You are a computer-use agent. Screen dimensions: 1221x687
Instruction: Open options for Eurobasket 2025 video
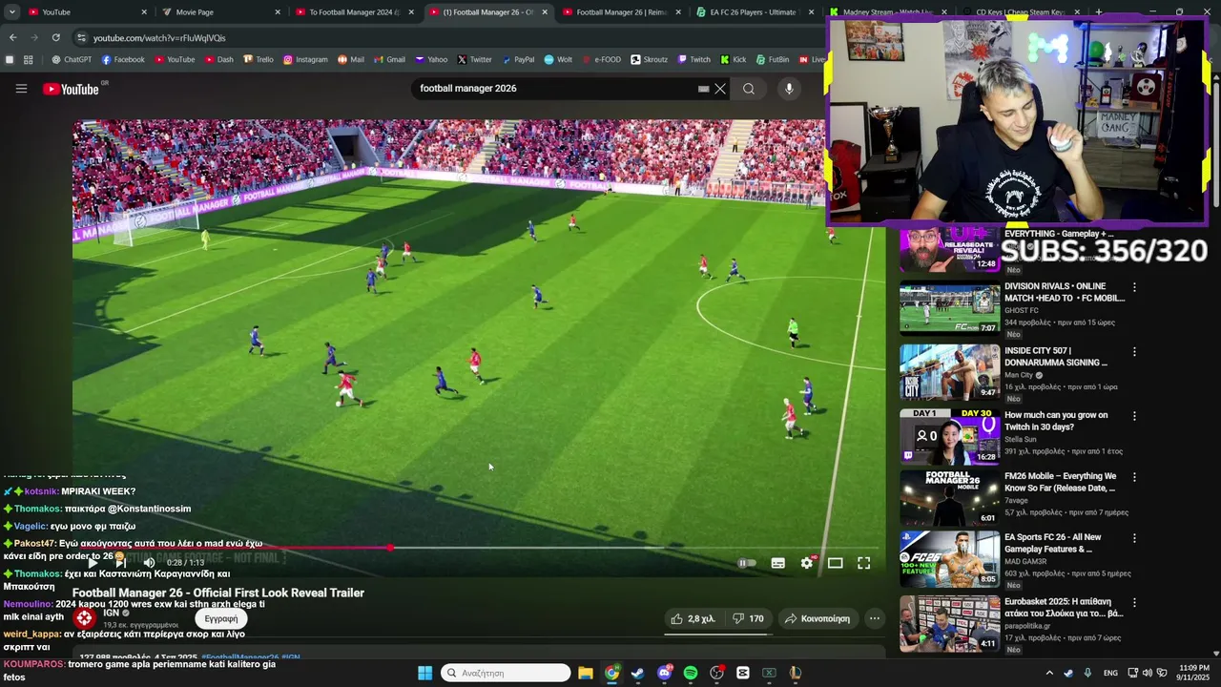point(1134,603)
